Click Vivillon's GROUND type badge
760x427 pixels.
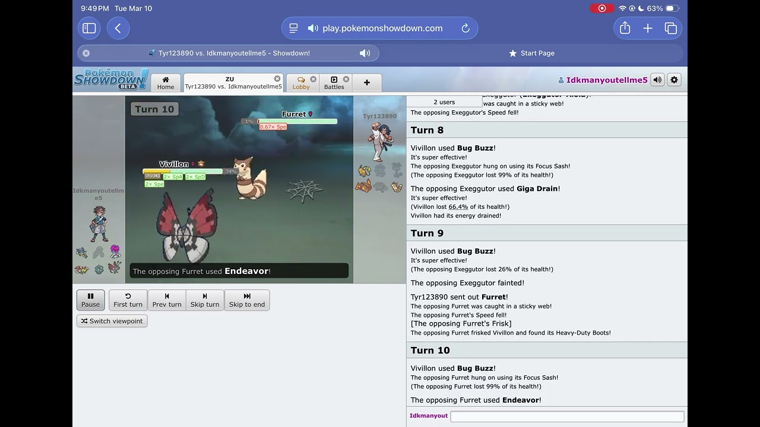(x=153, y=176)
